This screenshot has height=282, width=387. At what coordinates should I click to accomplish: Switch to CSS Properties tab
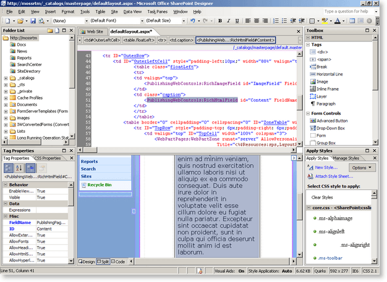click(x=48, y=158)
